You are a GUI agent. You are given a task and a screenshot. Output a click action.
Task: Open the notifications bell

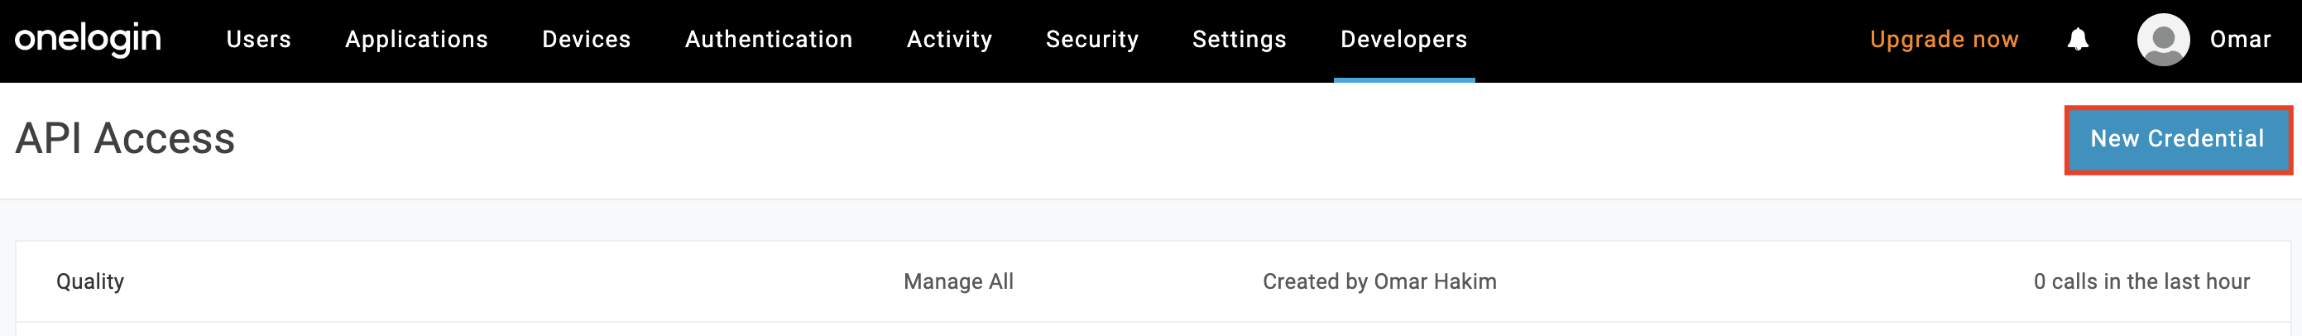(2078, 40)
